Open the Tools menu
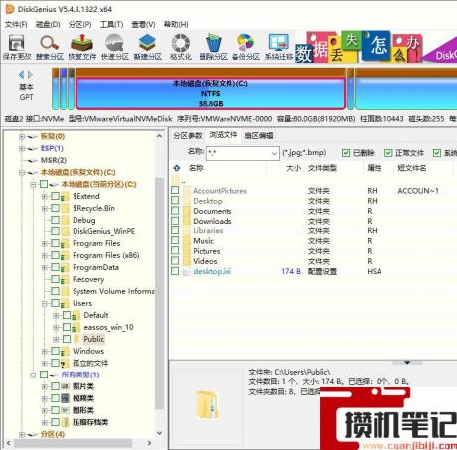Image resolution: width=457 pixels, height=450 pixels. [111, 25]
